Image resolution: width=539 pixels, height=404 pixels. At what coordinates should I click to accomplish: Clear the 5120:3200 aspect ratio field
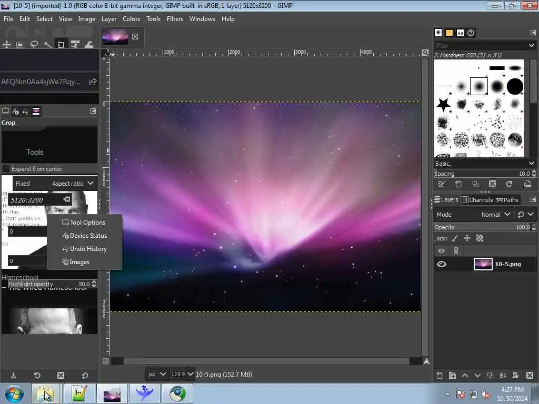tap(67, 199)
